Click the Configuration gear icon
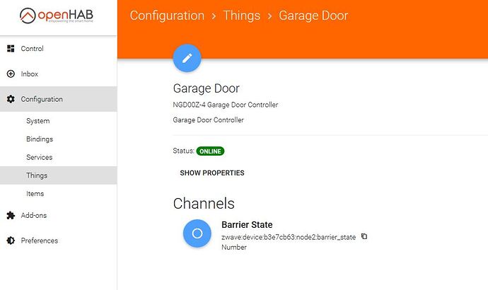Viewport: 488px width, 290px height. pos(11,99)
